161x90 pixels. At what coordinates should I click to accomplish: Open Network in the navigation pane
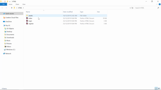tap(8, 53)
